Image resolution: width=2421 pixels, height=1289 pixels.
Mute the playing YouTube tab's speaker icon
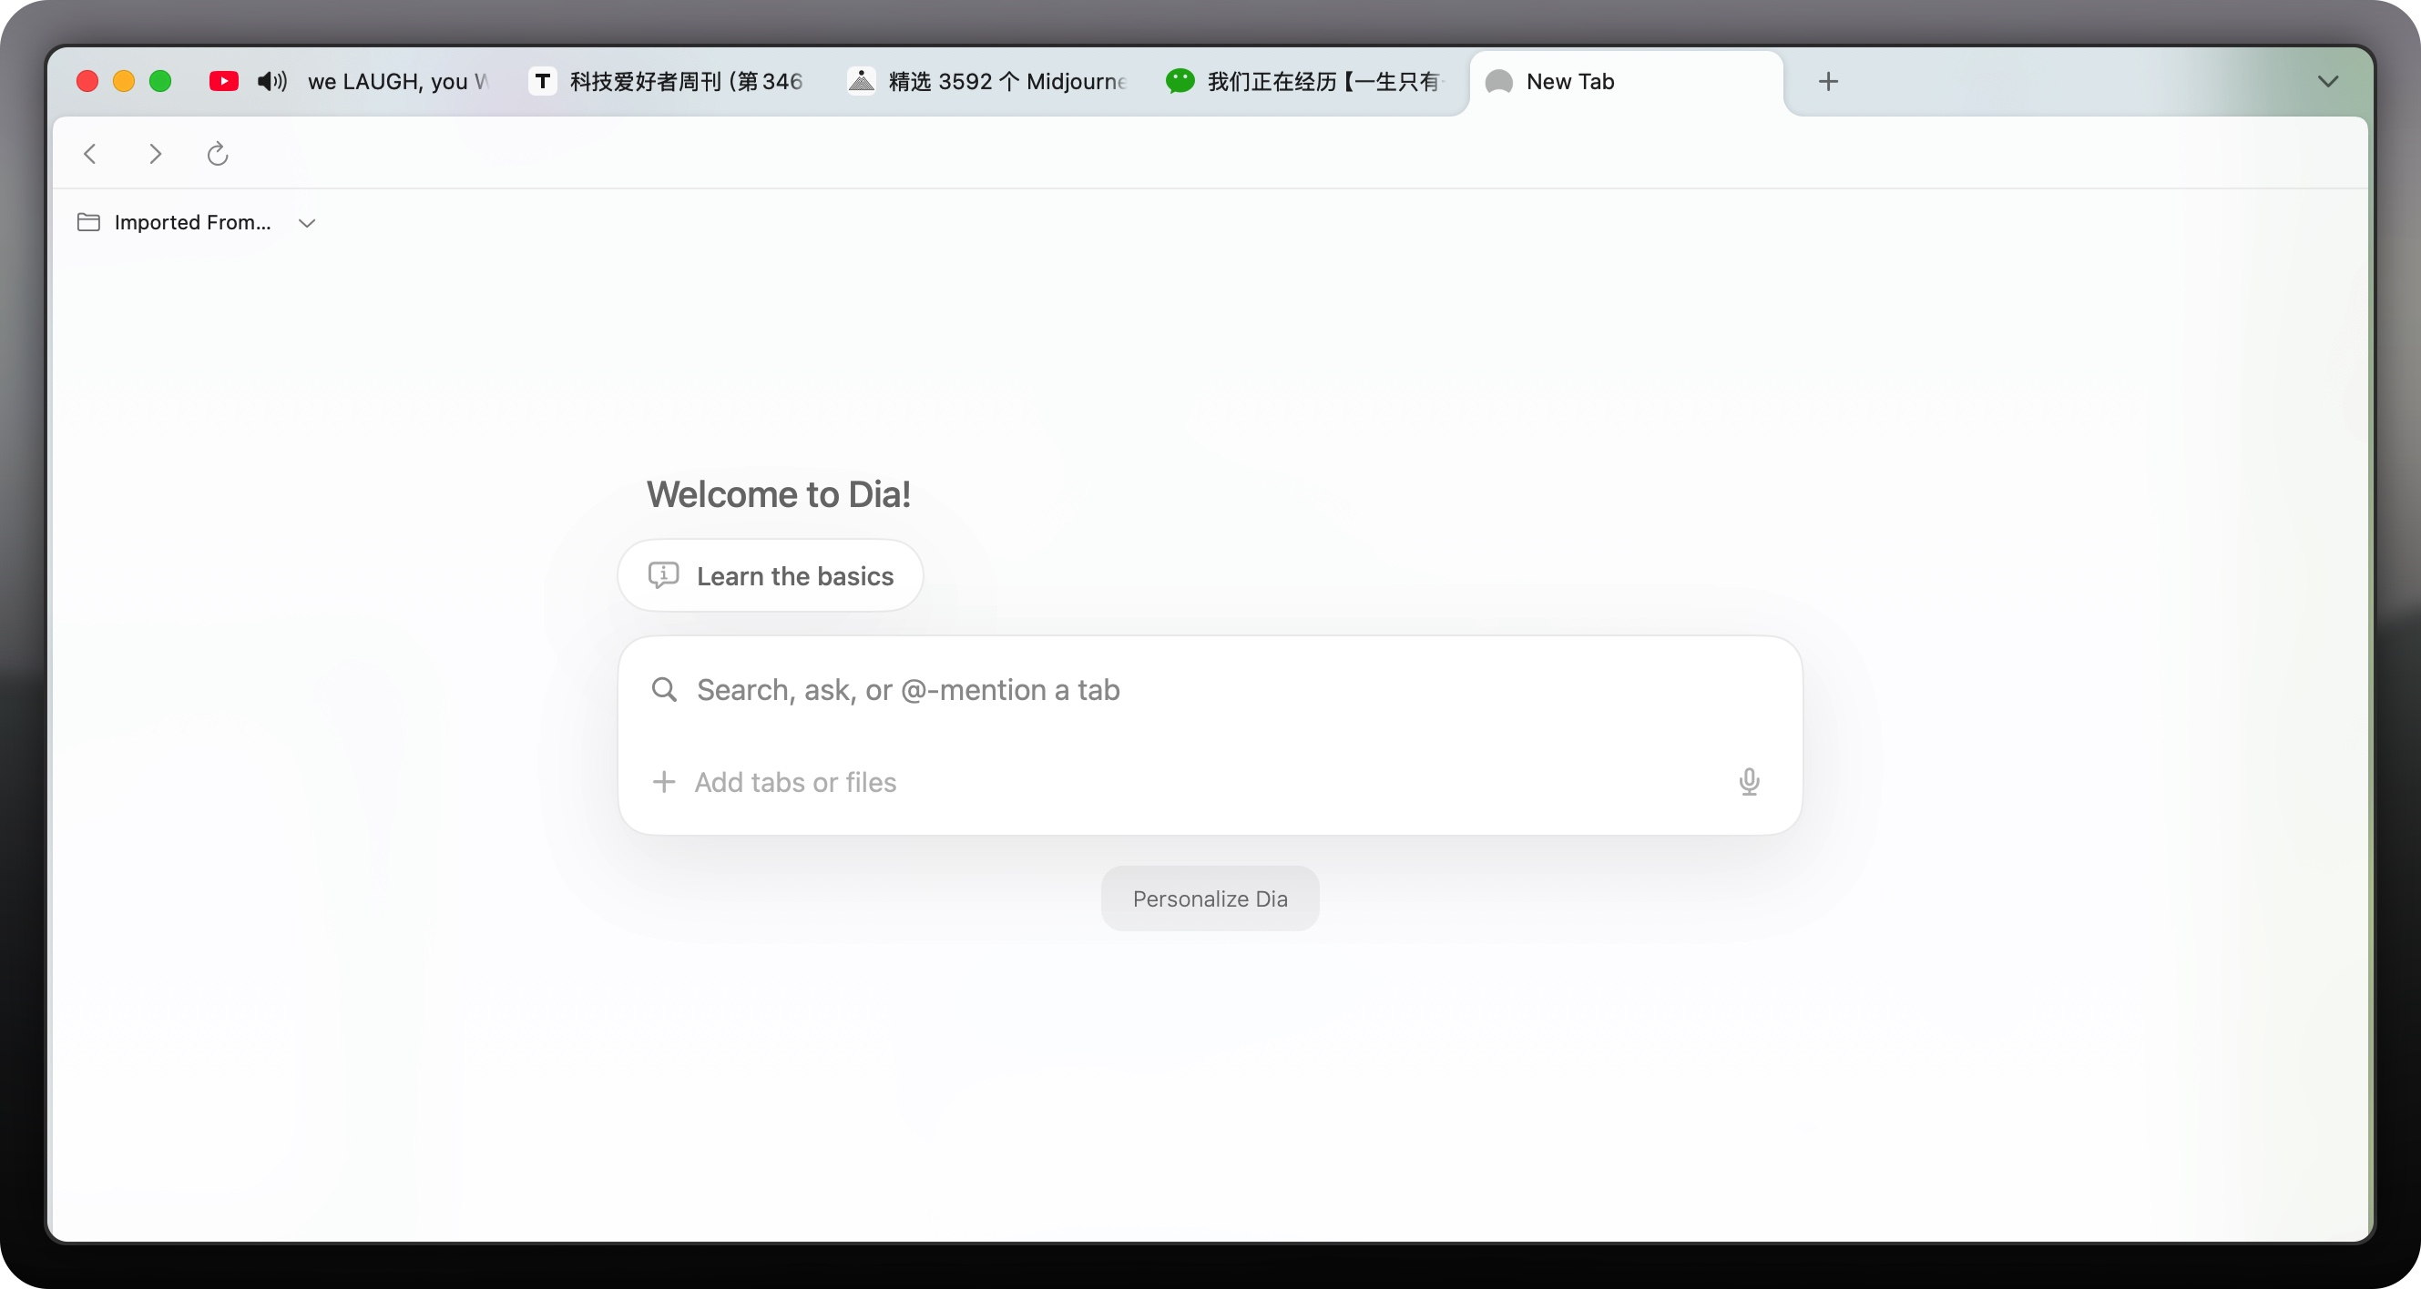point(271,82)
